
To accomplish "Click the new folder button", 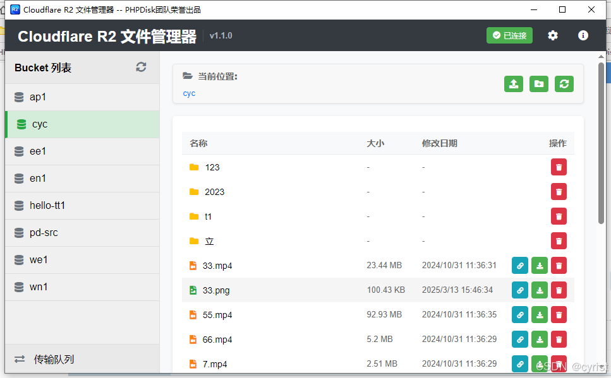I will pos(539,84).
